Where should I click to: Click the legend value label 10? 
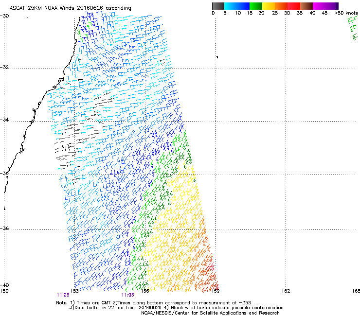238,13
